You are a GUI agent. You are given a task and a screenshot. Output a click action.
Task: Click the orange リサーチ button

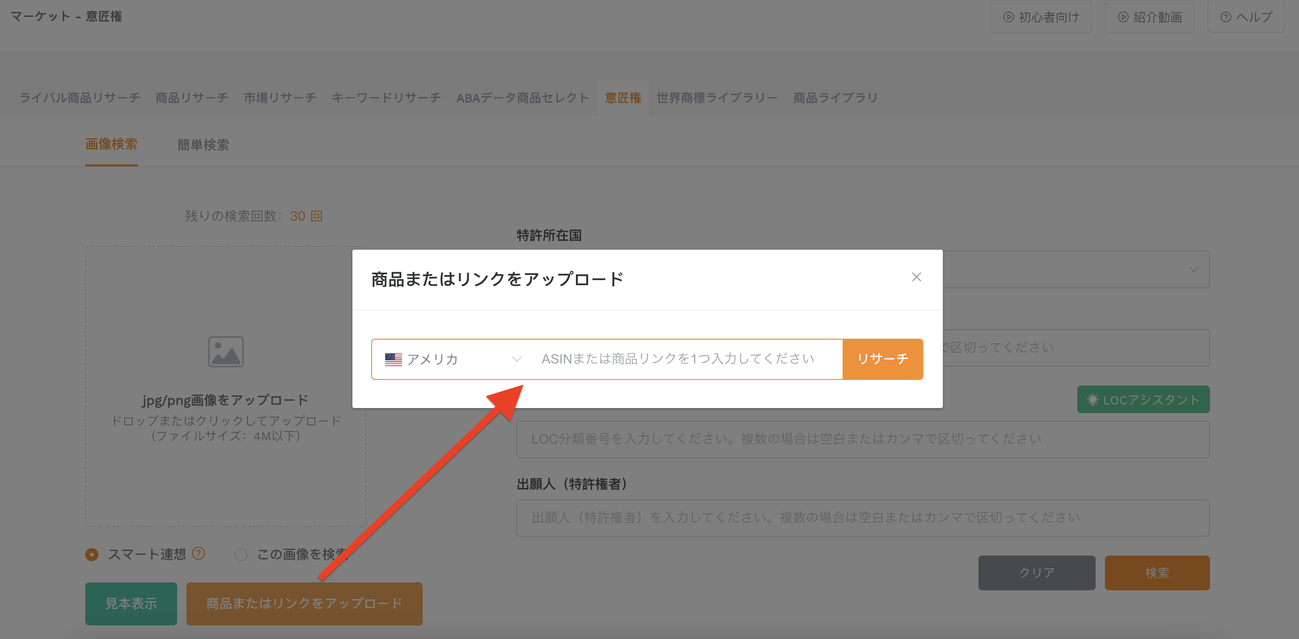[x=882, y=359]
